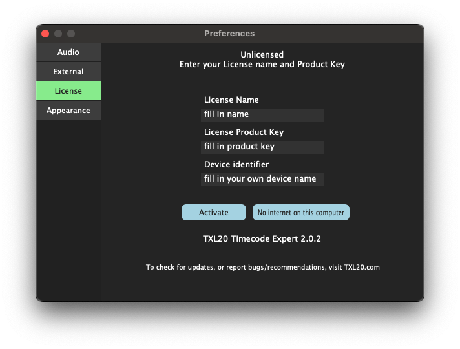The height and width of the screenshot is (349, 460).
Task: Close the Preferences window with red button
Action: tap(45, 34)
